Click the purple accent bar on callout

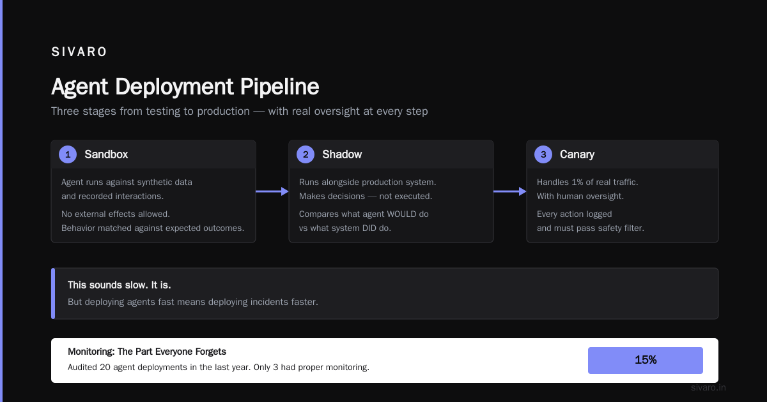53,294
